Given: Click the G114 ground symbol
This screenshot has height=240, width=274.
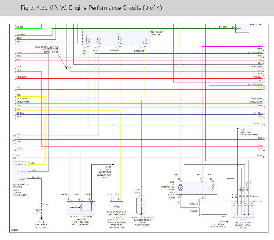Looking at the screenshot, I should tap(42, 219).
